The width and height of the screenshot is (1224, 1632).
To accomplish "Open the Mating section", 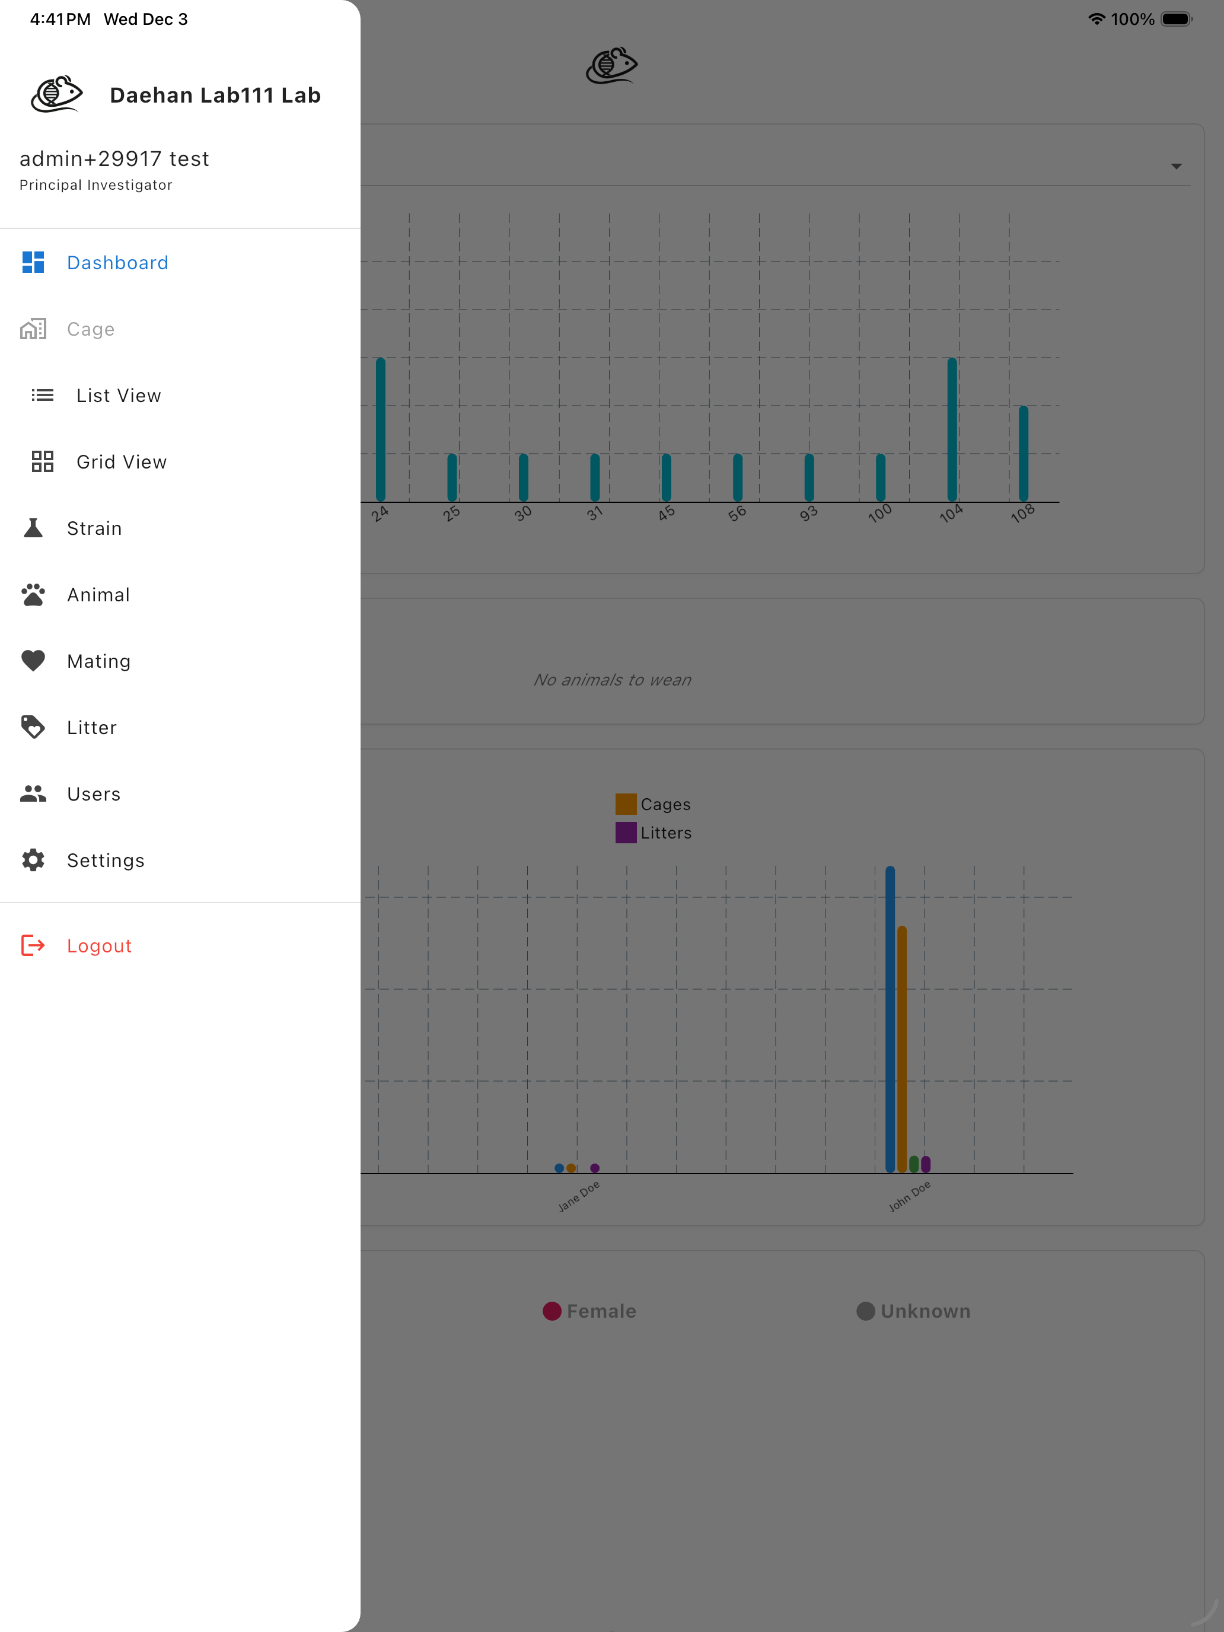I will [x=180, y=660].
